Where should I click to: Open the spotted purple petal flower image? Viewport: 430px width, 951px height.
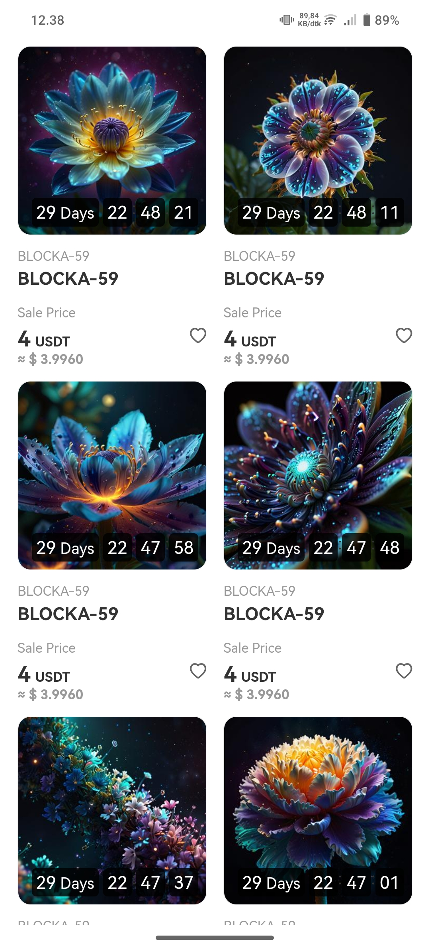[x=318, y=141]
